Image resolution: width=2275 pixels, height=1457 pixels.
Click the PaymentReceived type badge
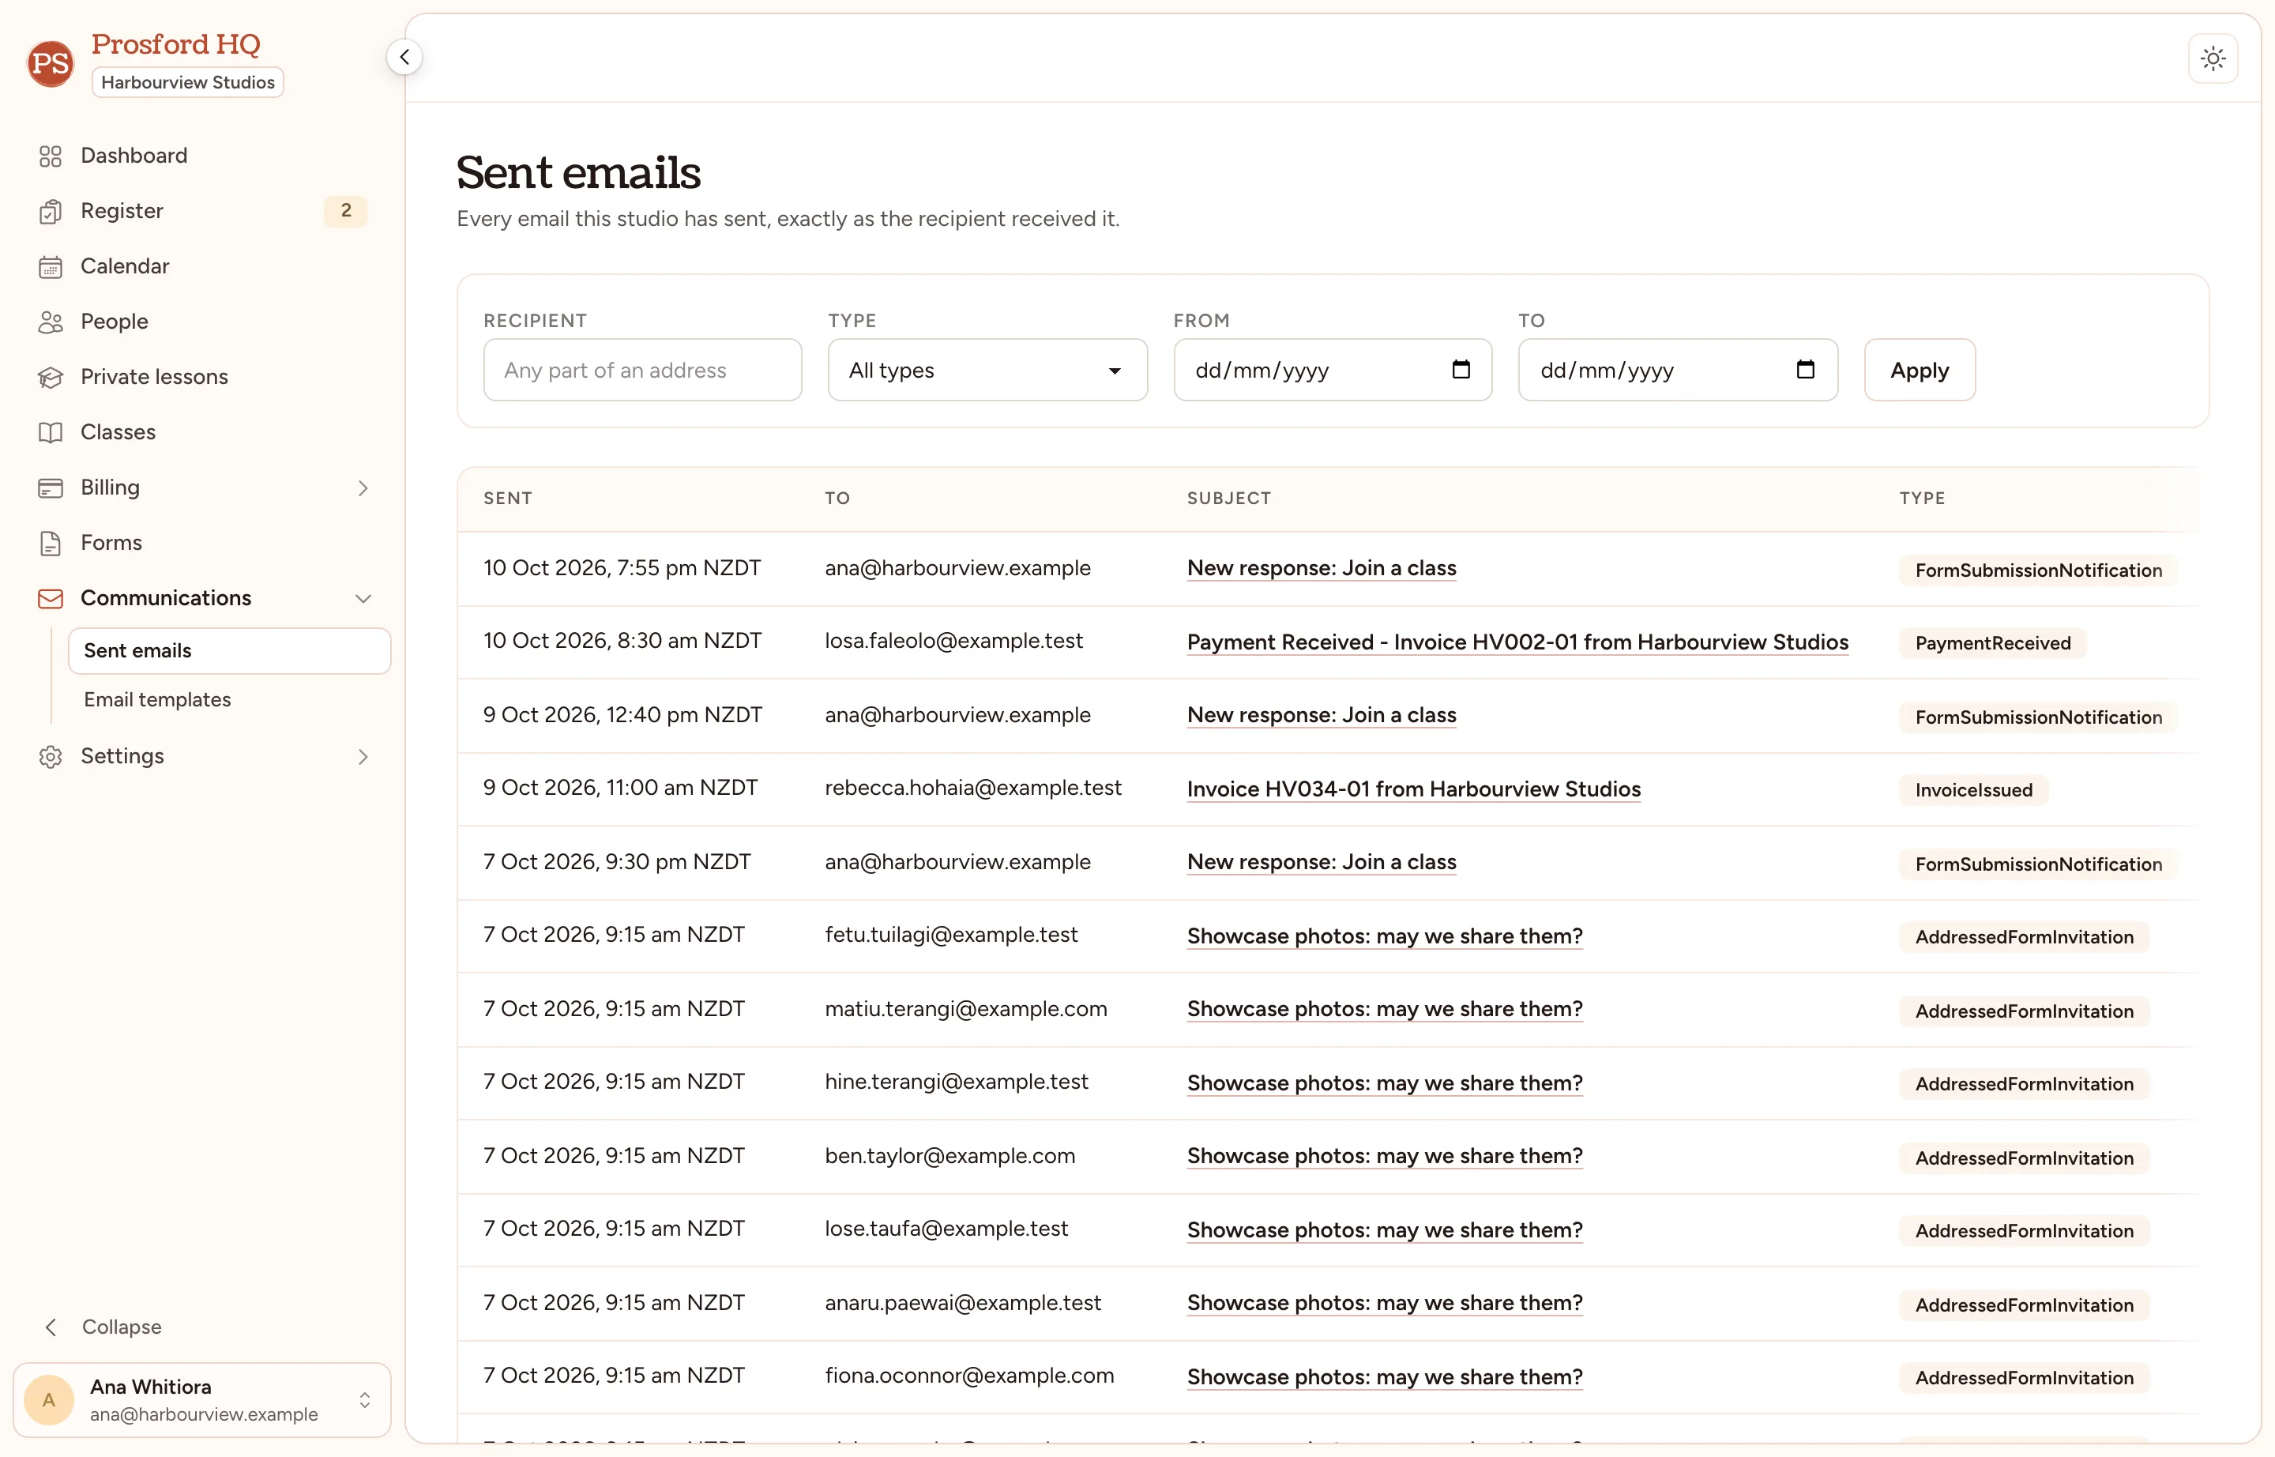coord(1992,643)
